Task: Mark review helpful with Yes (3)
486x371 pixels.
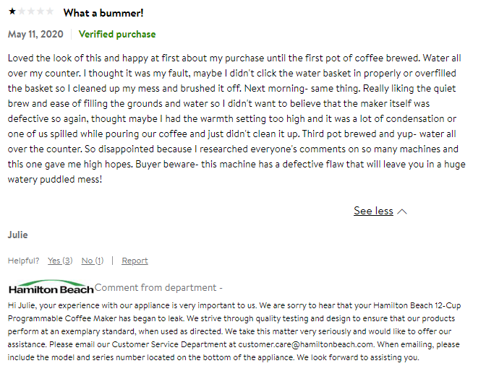Action: 59,261
